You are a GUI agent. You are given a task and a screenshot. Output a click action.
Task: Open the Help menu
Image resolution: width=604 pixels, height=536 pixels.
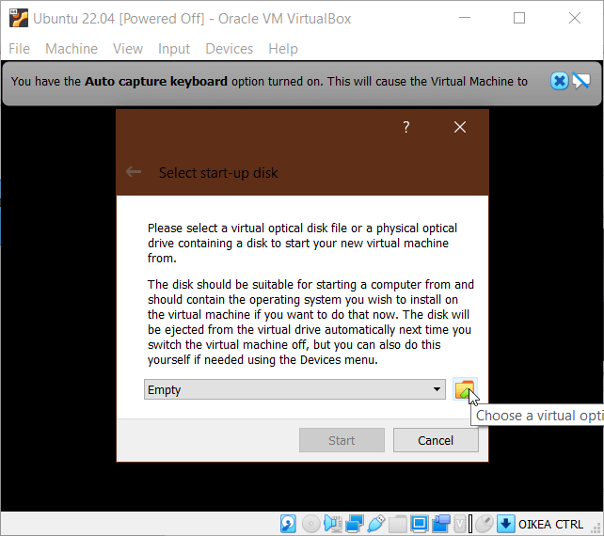coord(283,49)
